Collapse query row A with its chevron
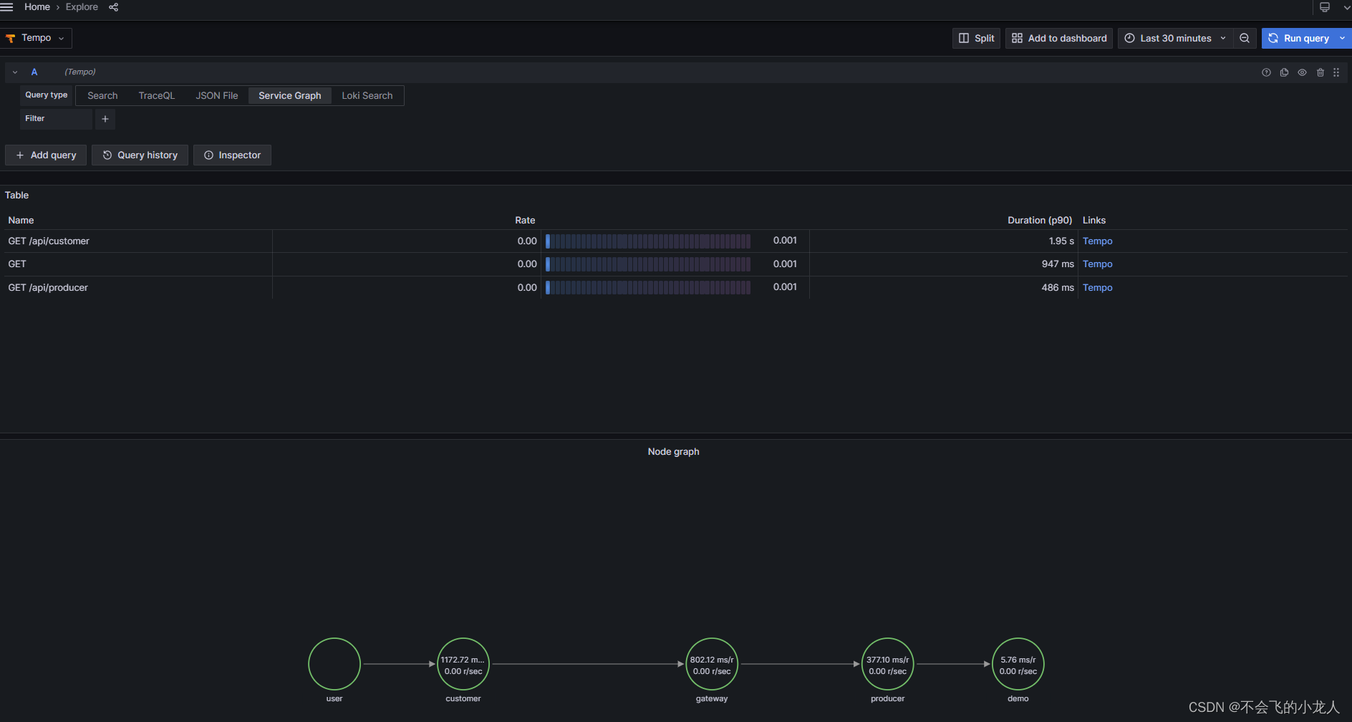Image resolution: width=1352 pixels, height=722 pixels. (14, 72)
